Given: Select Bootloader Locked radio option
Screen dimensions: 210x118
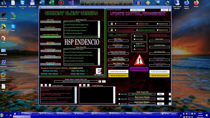Looking at the screenshot, I should point(137,24).
